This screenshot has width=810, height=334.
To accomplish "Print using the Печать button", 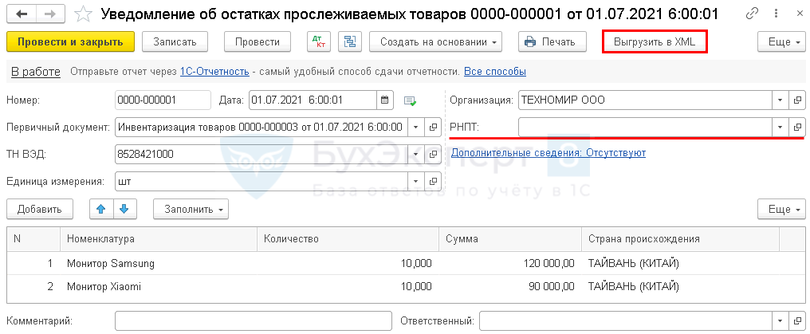I will click(553, 41).
